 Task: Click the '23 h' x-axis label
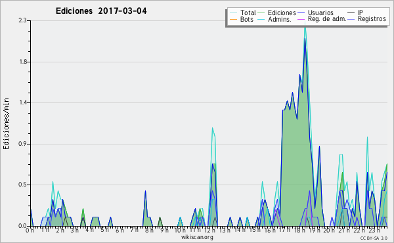(x=374, y=231)
